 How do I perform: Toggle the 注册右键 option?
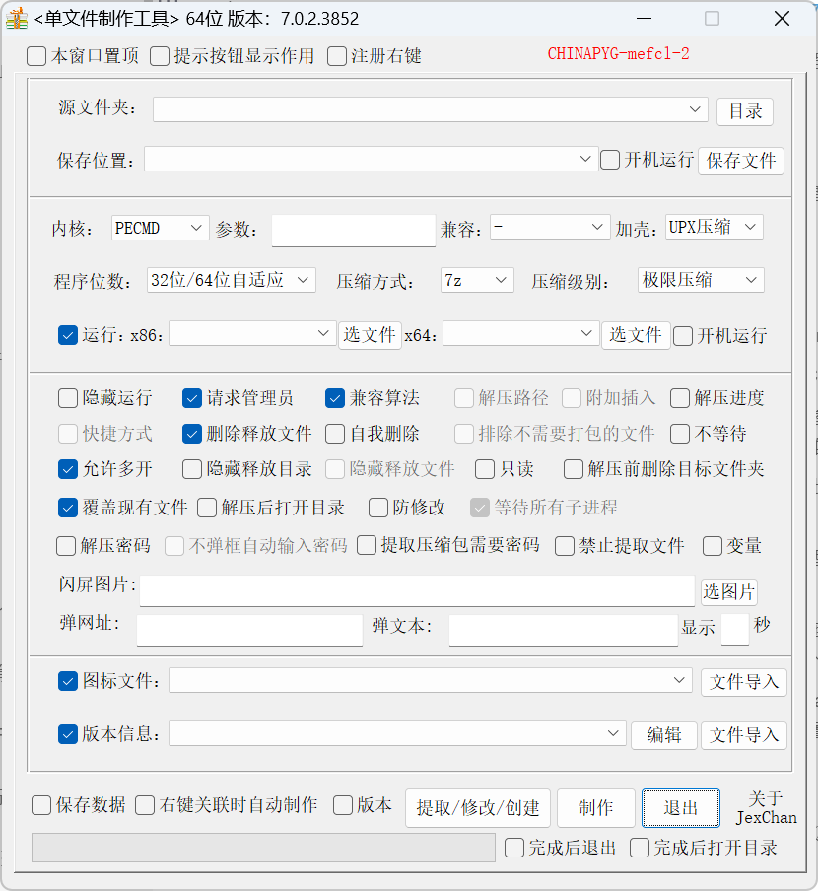(336, 56)
